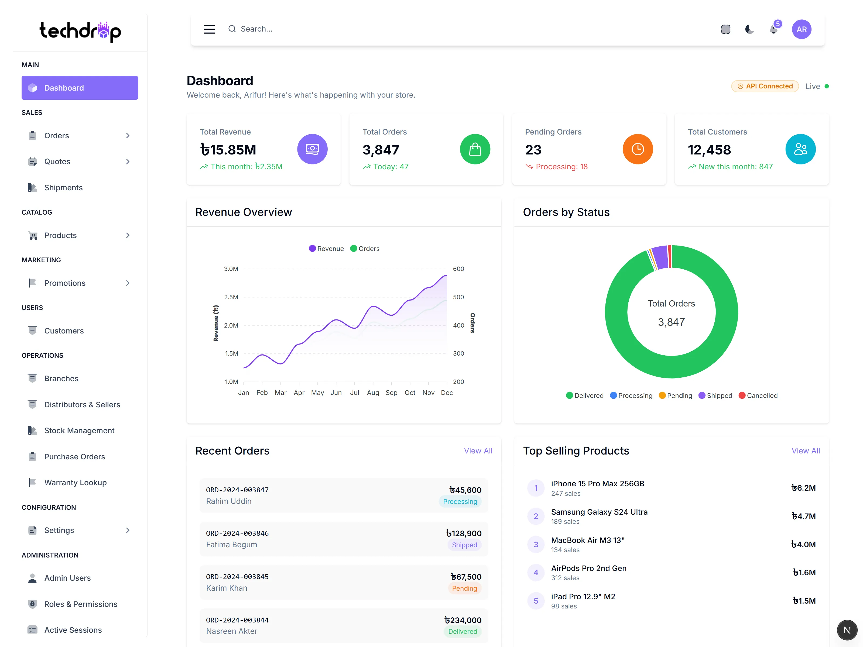Click the API Connected badge
Screen dimensions: 863x647
pyautogui.click(x=765, y=86)
